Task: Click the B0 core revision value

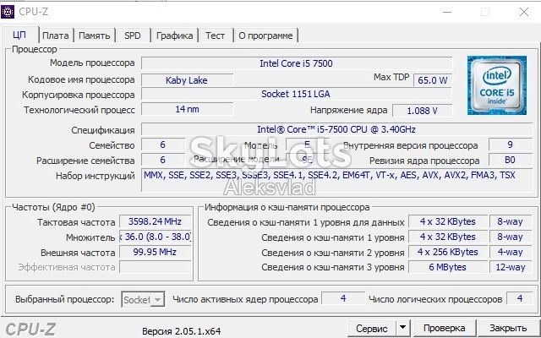Action: 510,160
